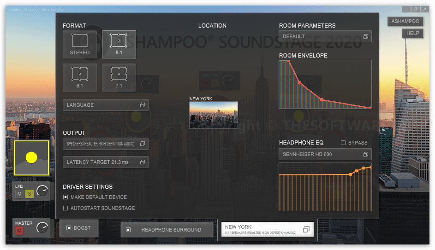Select the Stereo speaker format

tap(80, 44)
